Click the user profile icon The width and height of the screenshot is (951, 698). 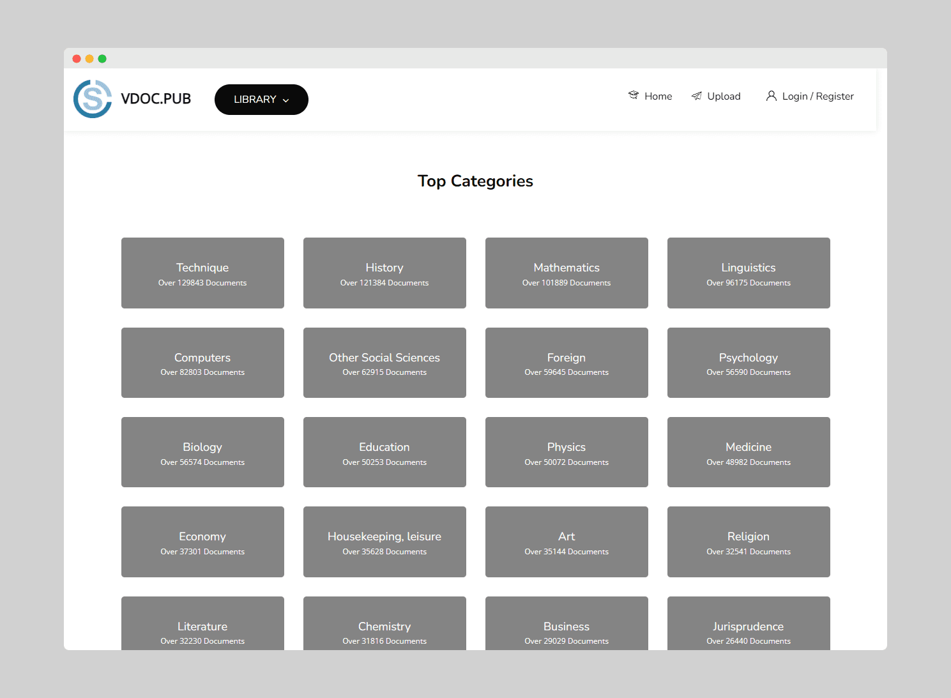772,96
